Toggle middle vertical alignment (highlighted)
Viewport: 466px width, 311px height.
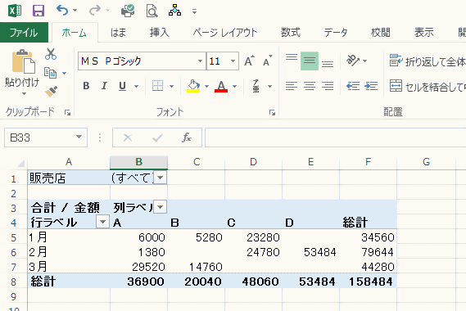310,61
